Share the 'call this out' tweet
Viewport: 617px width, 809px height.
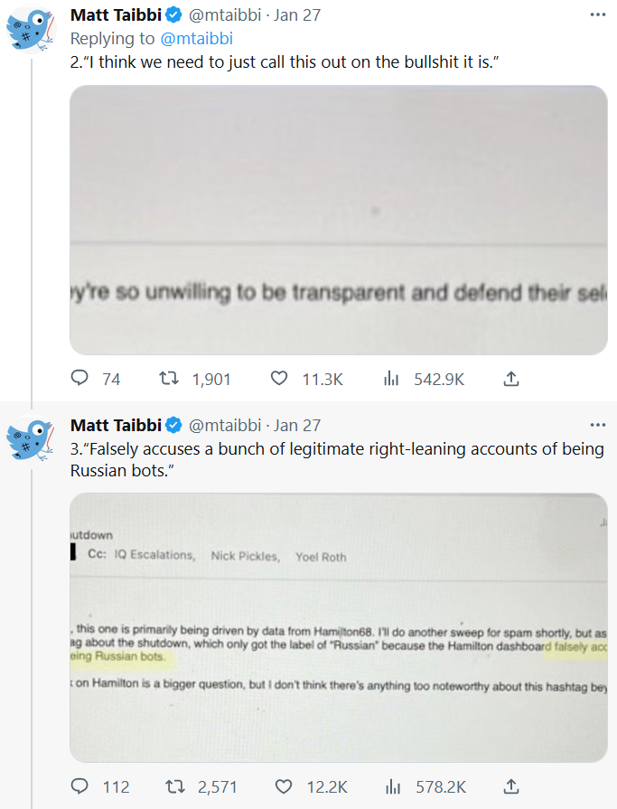510,380
